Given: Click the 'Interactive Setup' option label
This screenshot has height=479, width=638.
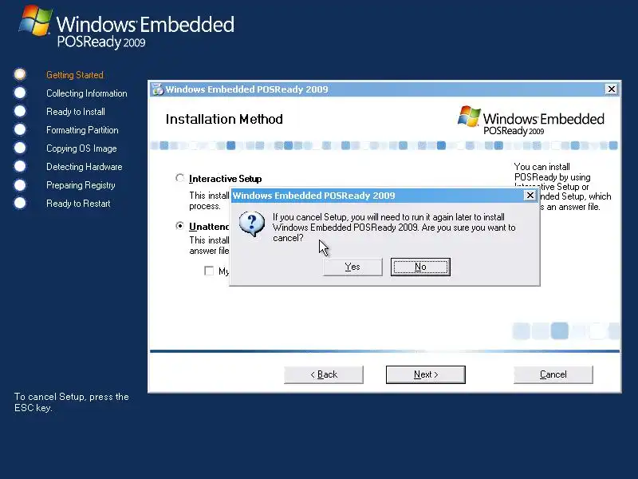Looking at the screenshot, I should [226, 179].
